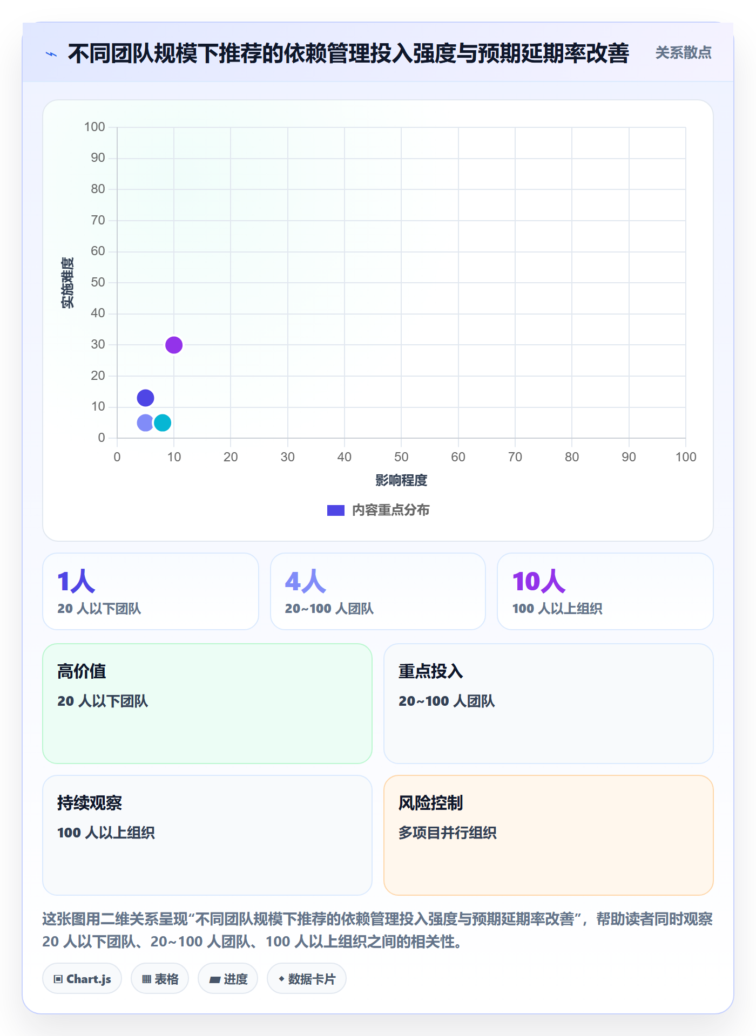Viewport: 756px width, 1036px height.
Task: Open the 10人 stat card
Action: tap(605, 591)
